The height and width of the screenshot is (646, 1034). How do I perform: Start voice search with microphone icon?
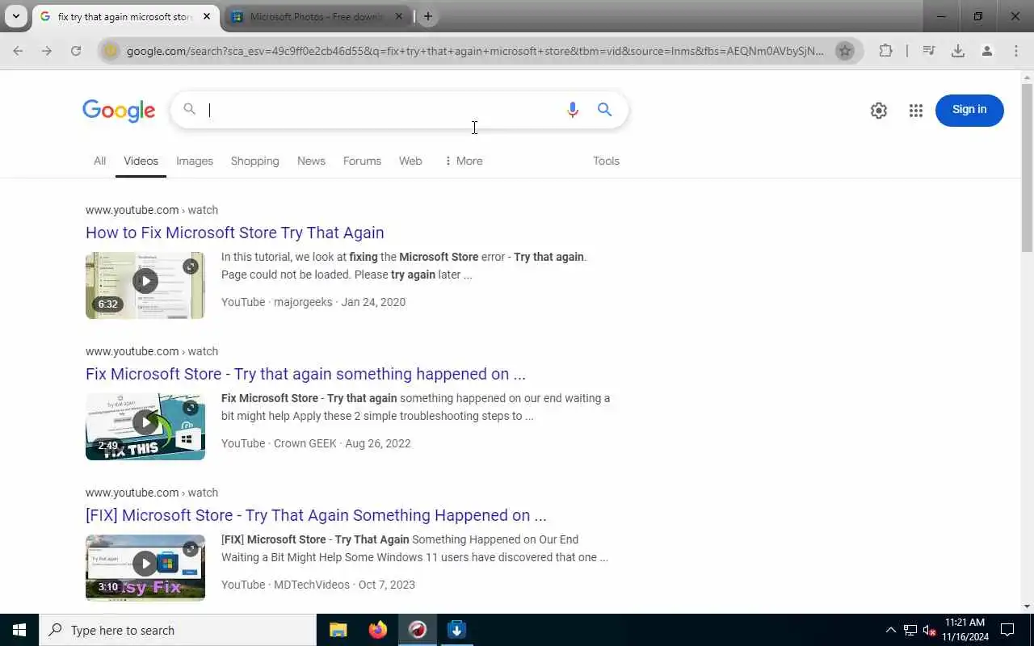pyautogui.click(x=573, y=110)
